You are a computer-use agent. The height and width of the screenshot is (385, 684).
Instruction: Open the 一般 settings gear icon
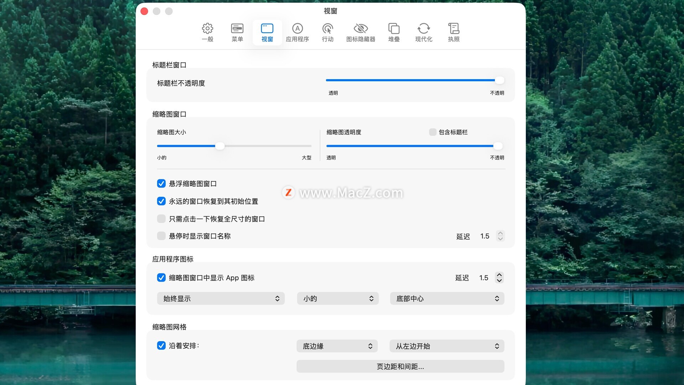[x=207, y=28]
